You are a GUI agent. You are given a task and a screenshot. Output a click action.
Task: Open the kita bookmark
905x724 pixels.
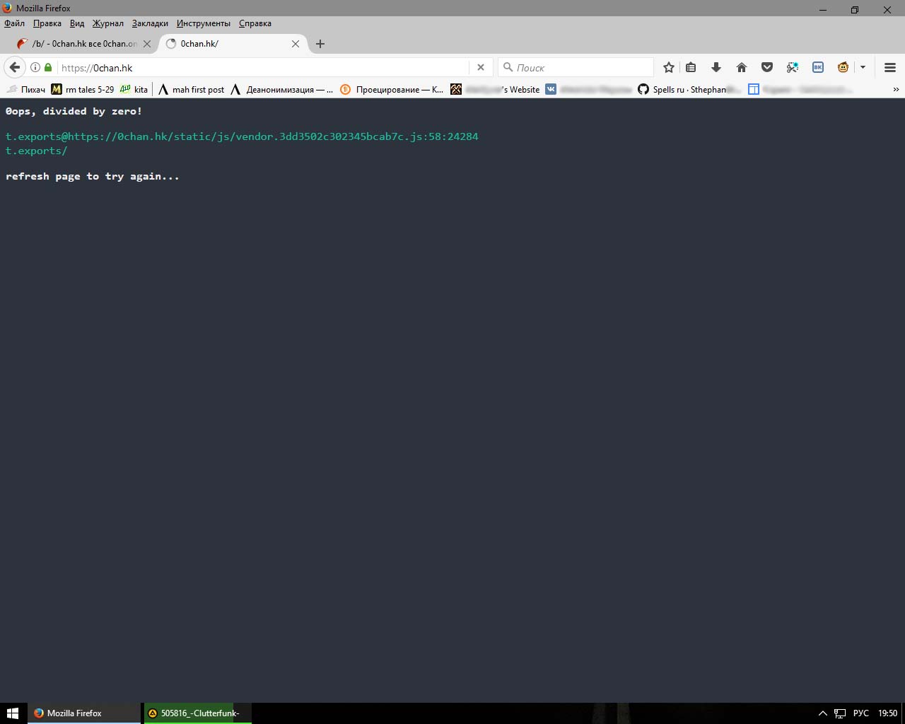tap(134, 90)
